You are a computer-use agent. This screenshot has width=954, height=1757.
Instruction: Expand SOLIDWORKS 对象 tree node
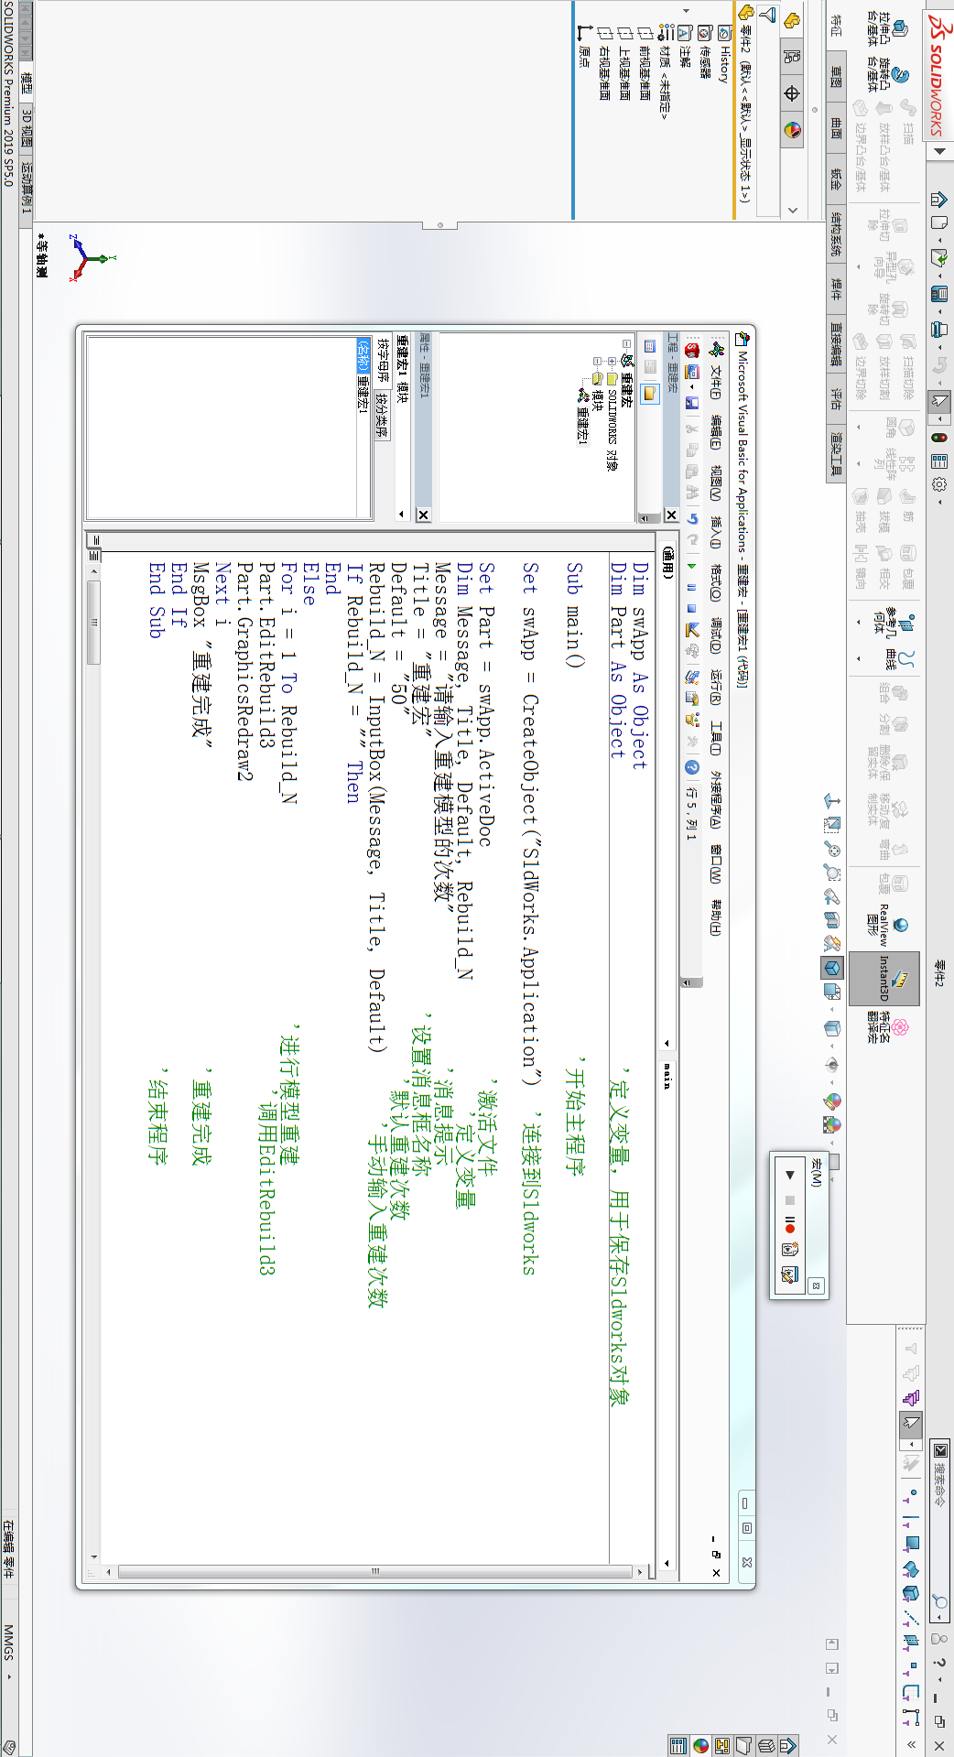pos(613,362)
